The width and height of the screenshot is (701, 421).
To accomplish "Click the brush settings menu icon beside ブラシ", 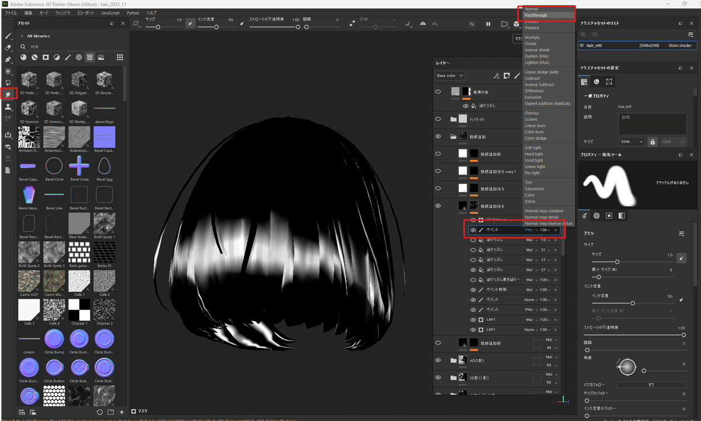I will [x=682, y=234].
